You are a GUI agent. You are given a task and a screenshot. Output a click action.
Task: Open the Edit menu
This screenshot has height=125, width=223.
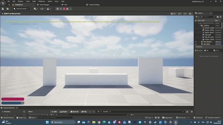tap(14, 1)
